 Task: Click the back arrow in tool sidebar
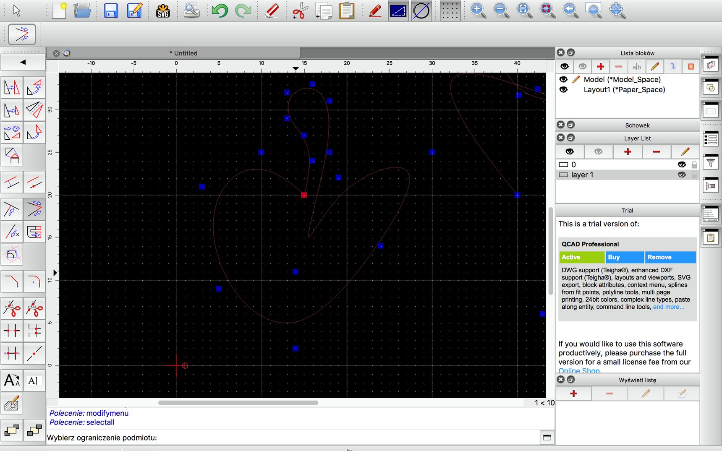click(23, 62)
